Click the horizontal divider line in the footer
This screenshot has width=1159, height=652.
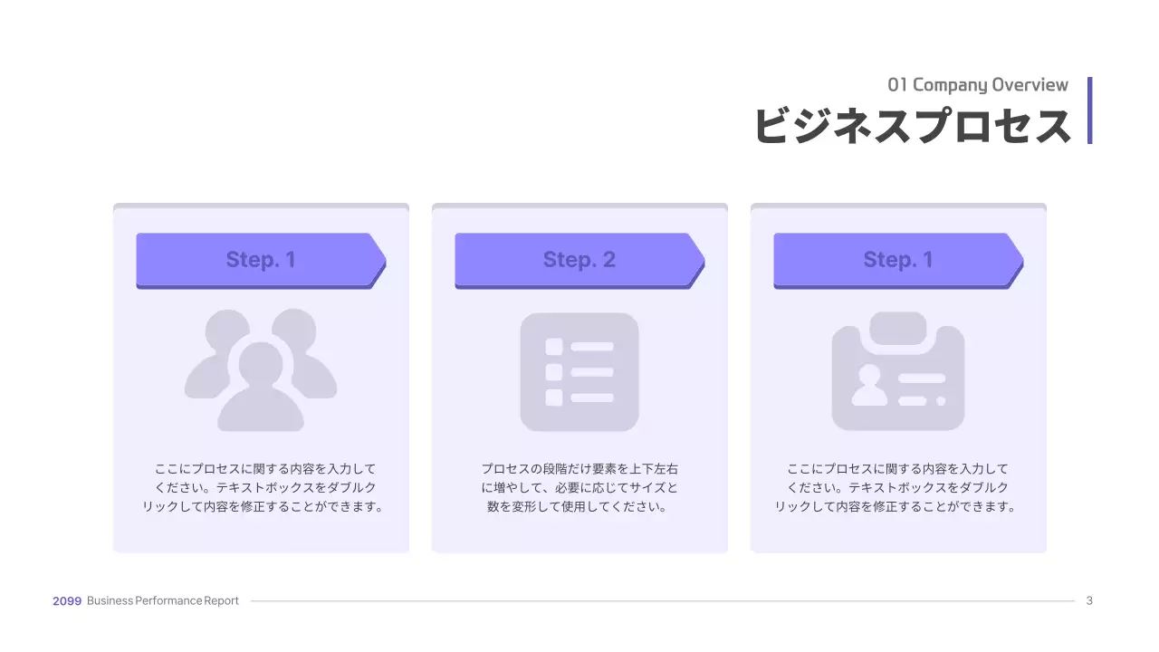661,599
